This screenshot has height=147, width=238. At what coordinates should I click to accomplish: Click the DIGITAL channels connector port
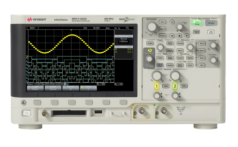click(x=69, y=113)
